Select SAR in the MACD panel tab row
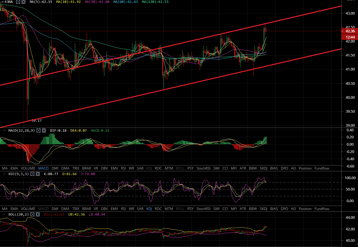Image resolution: width=358 pixels, height=247 pixels. coord(140,168)
